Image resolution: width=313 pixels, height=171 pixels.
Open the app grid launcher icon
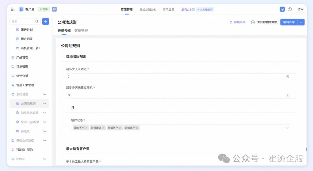[13, 9]
